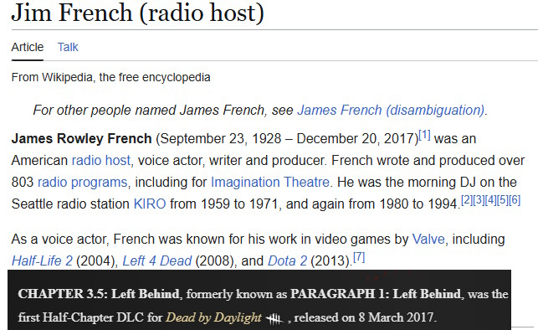Click citation reference [7]
The height and width of the screenshot is (330, 538).
359,257
